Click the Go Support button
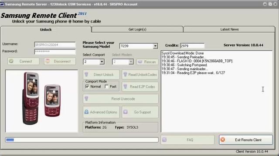 click(140, 112)
